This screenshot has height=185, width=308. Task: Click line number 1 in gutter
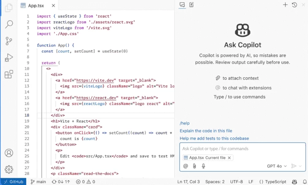click(28, 16)
